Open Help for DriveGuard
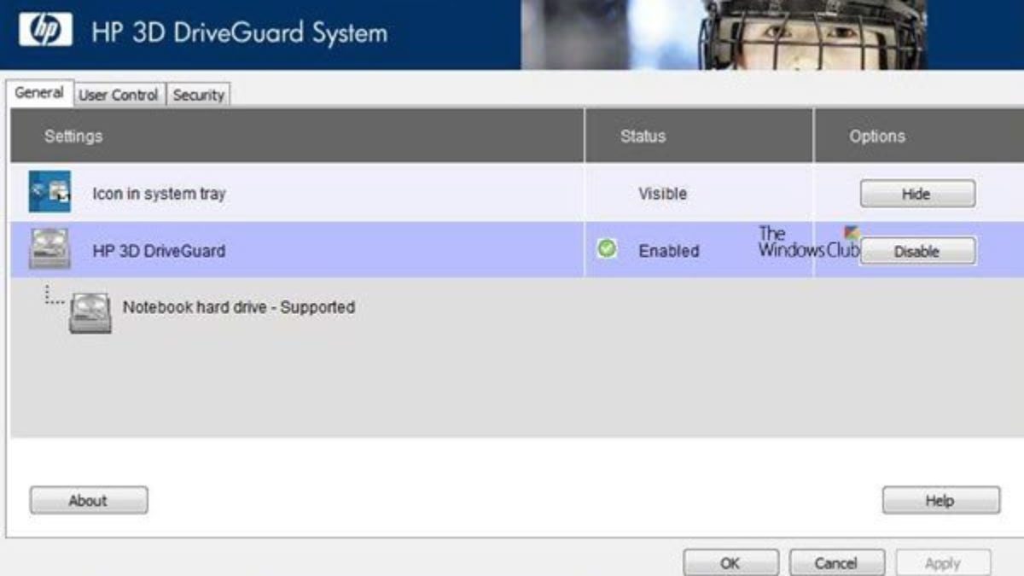The width and height of the screenshot is (1024, 576). tap(940, 501)
